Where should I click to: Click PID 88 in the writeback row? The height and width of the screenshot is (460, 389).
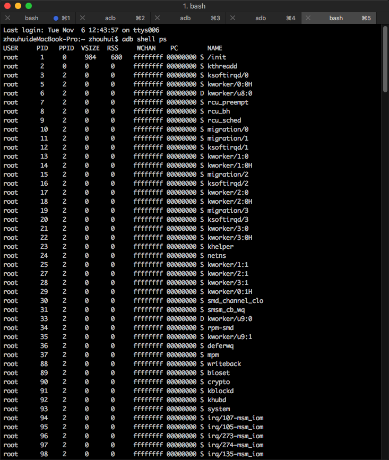coord(44,364)
